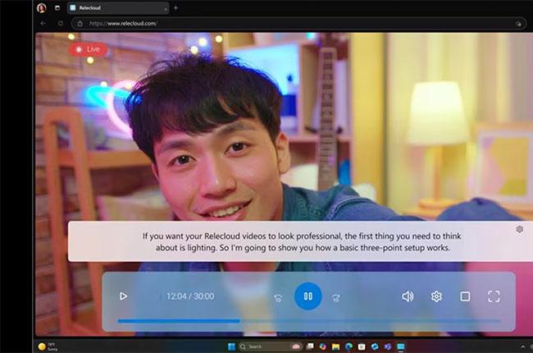Open Microsoft Store from the taskbar

(x=362, y=346)
